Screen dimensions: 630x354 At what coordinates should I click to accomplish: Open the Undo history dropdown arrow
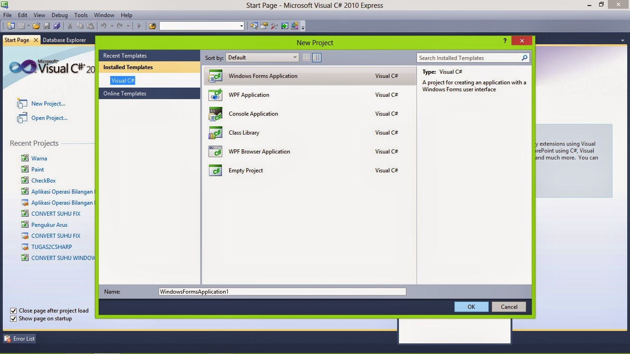(x=112, y=26)
